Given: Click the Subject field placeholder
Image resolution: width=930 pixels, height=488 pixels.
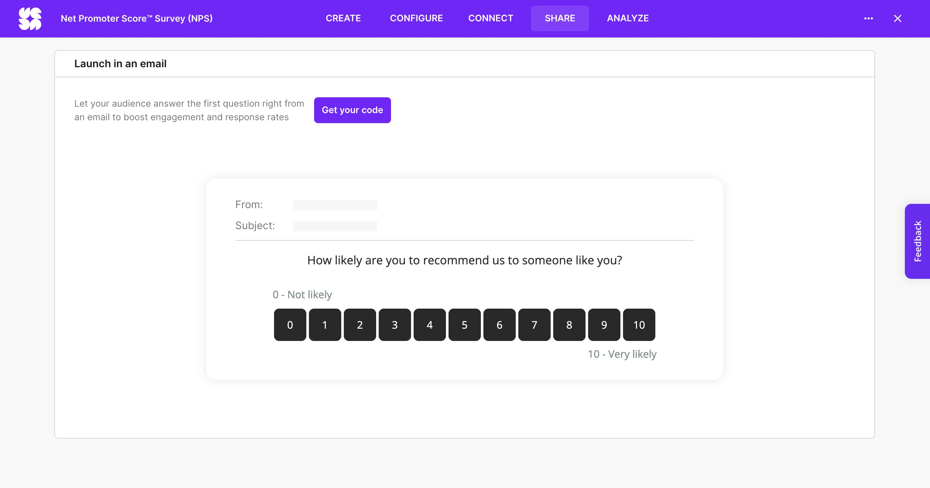Looking at the screenshot, I should click(x=335, y=226).
